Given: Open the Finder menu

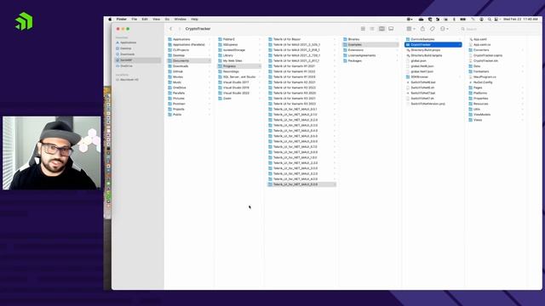Looking at the screenshot, I should [121, 20].
